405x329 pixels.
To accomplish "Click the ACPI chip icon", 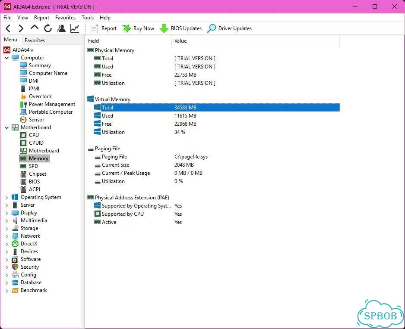I will click(x=23, y=189).
